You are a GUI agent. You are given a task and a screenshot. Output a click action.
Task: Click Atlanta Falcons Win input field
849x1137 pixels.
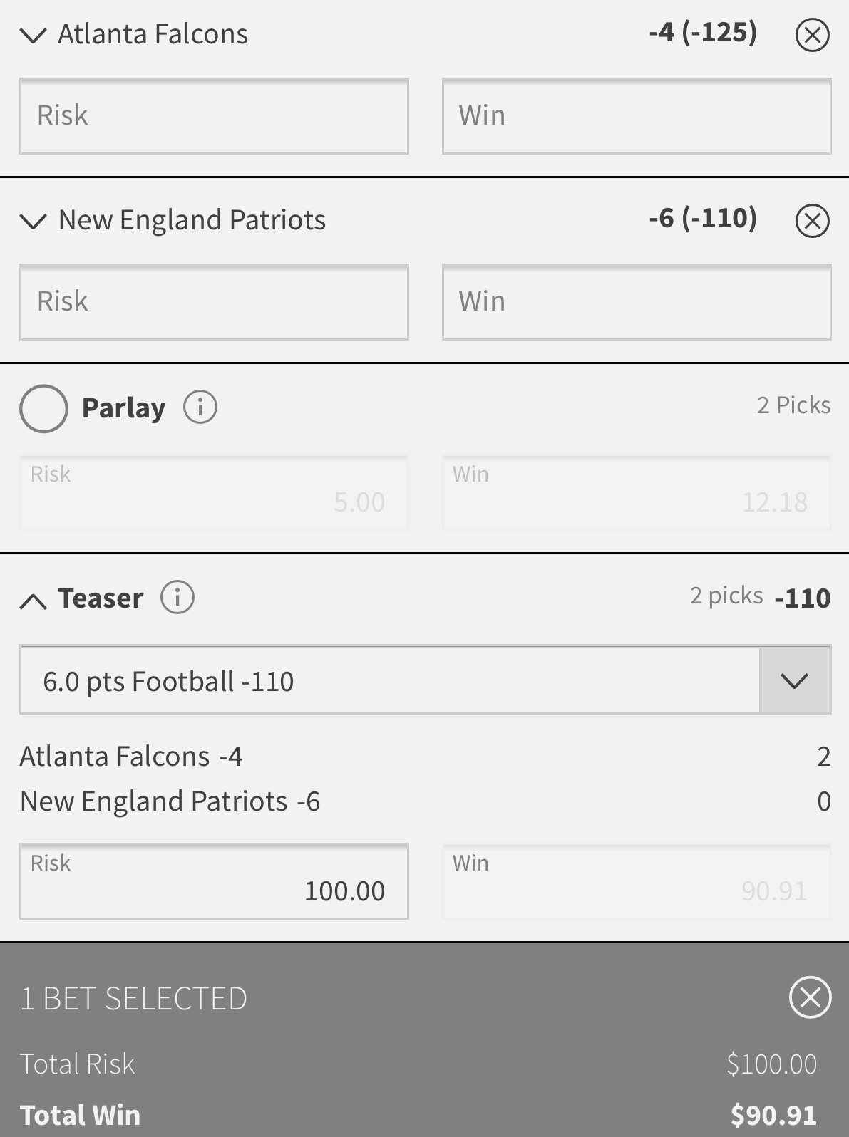tap(636, 116)
